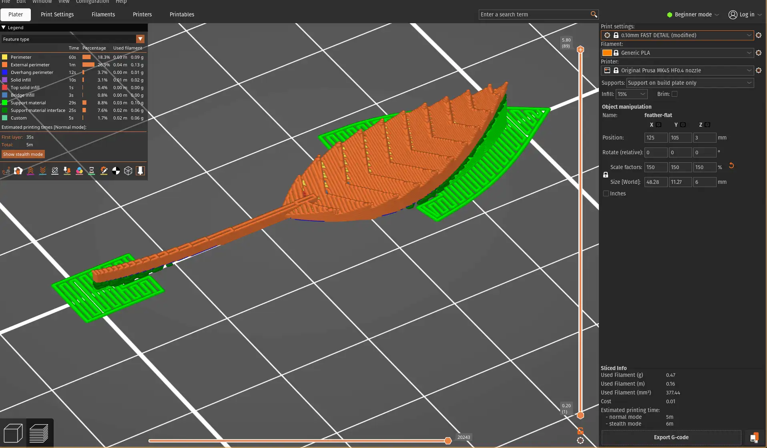Click the reset scale arrow icon
The width and height of the screenshot is (767, 448).
point(731,166)
